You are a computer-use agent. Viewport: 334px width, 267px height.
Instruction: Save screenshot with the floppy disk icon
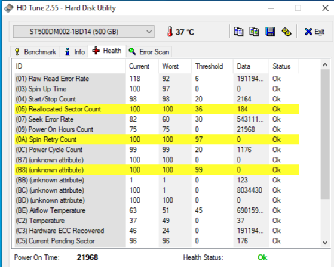click(270, 32)
